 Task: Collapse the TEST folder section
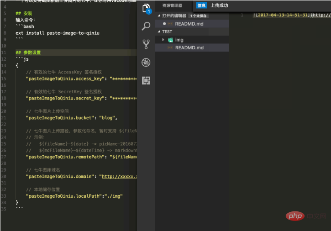pos(158,32)
